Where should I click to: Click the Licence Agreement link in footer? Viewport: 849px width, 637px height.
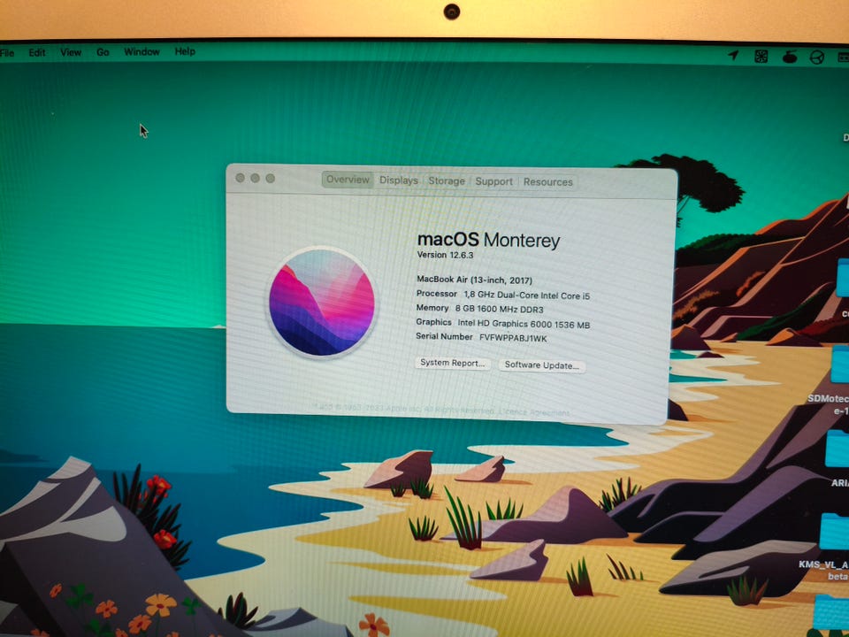tap(534, 413)
